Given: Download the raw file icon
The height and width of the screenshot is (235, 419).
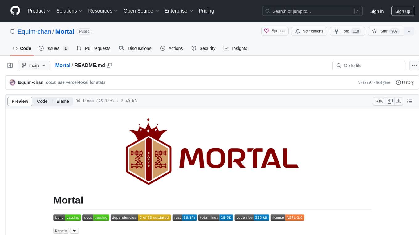Looking at the screenshot, I should pyautogui.click(x=399, y=101).
